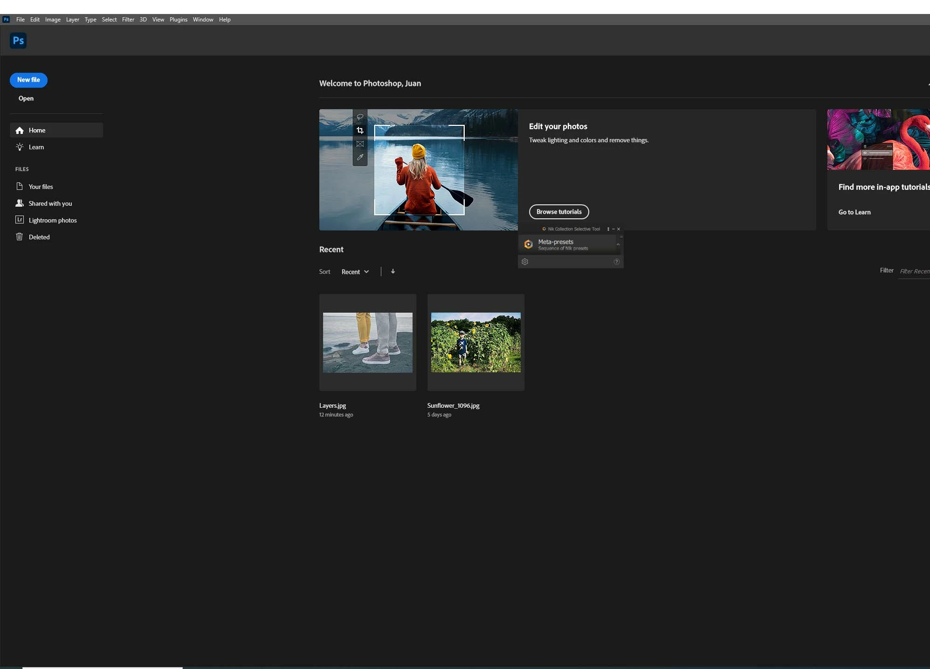The height and width of the screenshot is (669, 930).
Task: Open the Filter menu
Action: click(x=128, y=20)
